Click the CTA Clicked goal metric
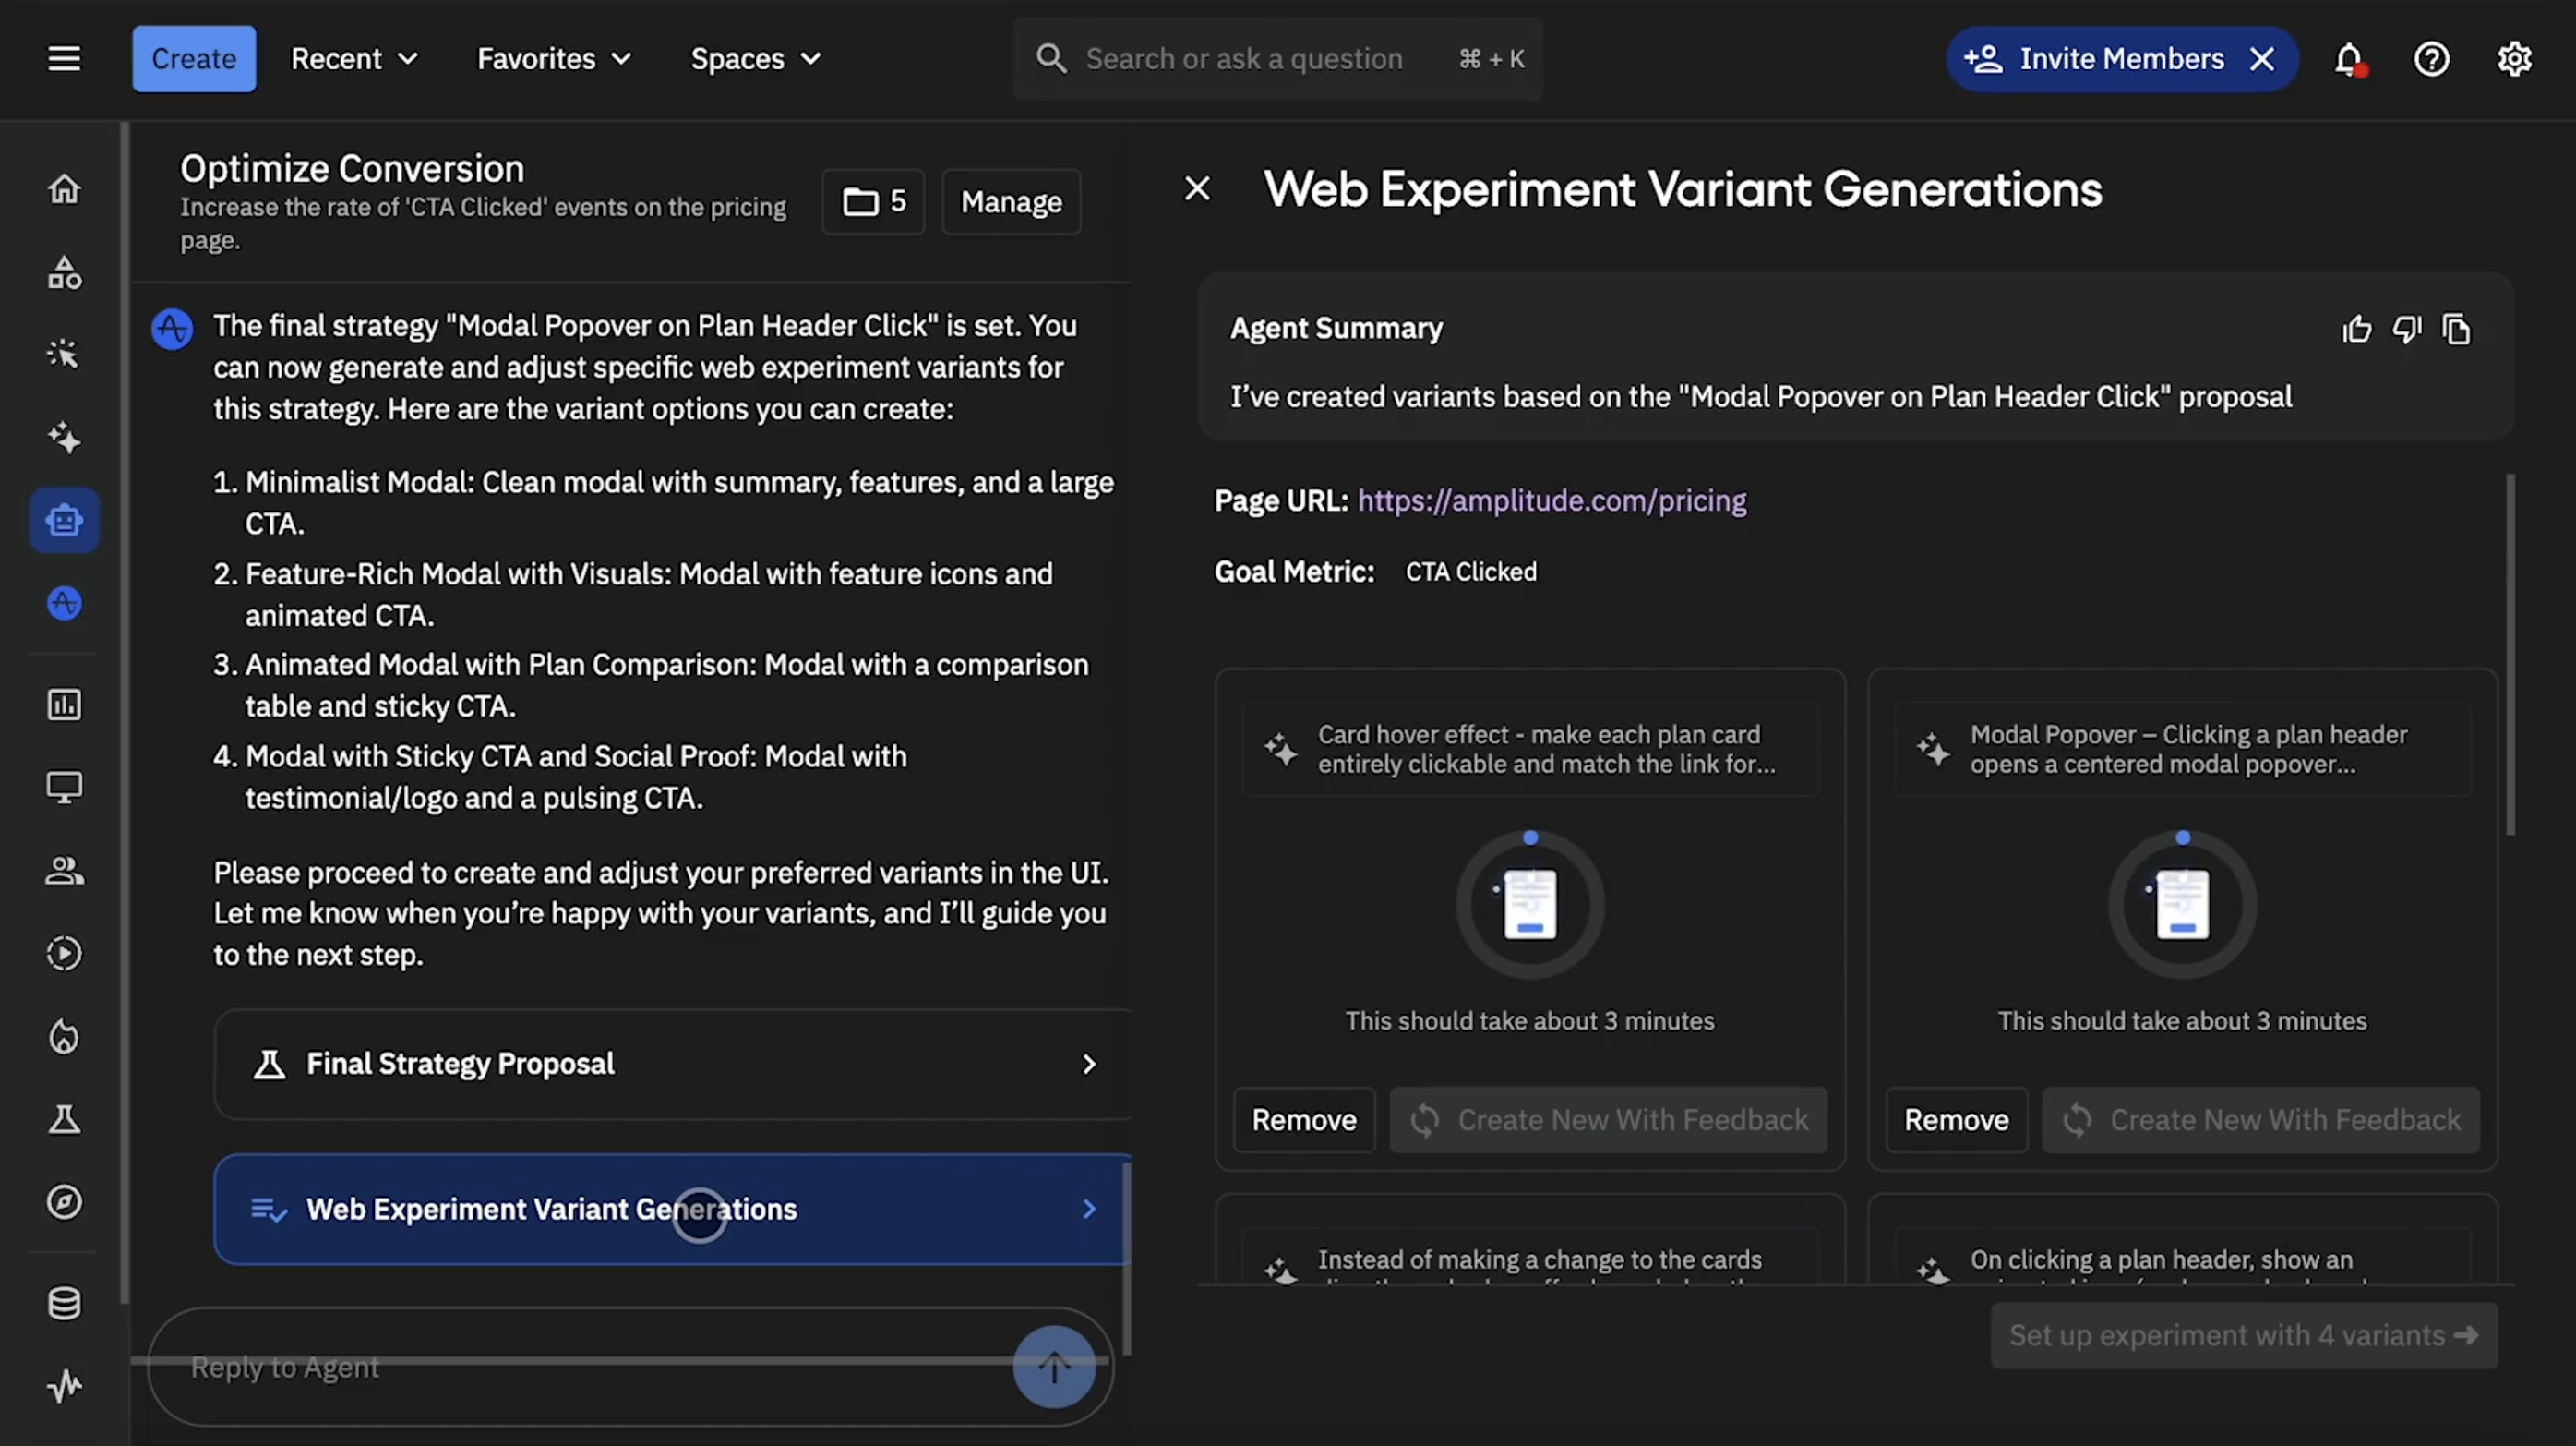Viewport: 2576px width, 1446px height. 1470,572
